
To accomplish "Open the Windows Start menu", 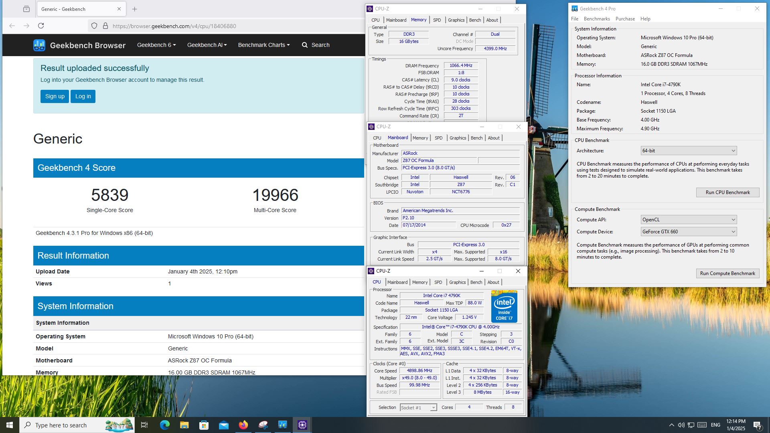I will pyautogui.click(x=10, y=425).
